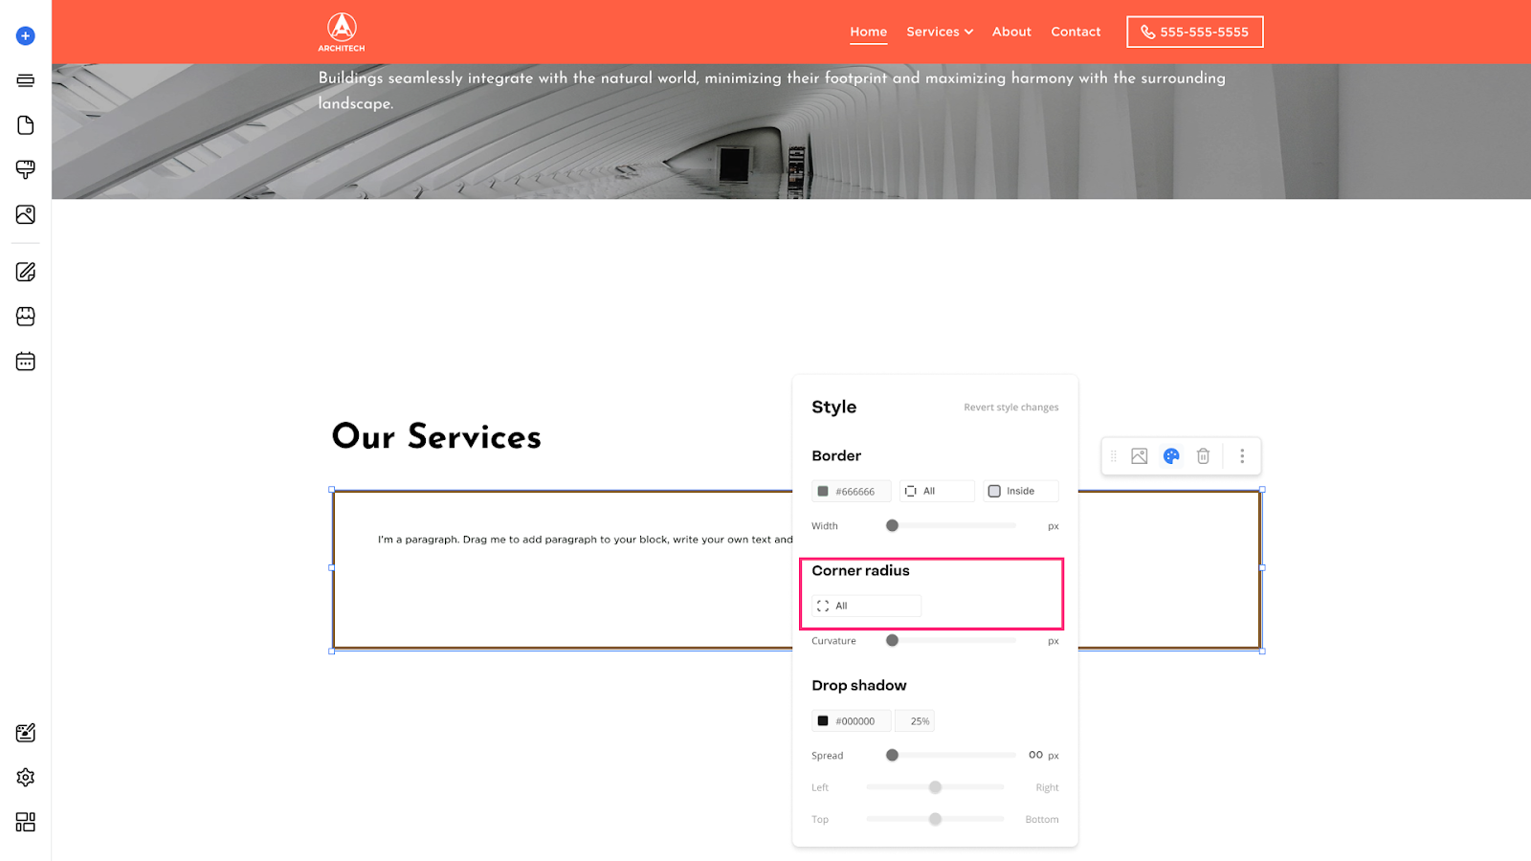Open the border sides All dropdown
The height and width of the screenshot is (861, 1531).
coord(937,491)
